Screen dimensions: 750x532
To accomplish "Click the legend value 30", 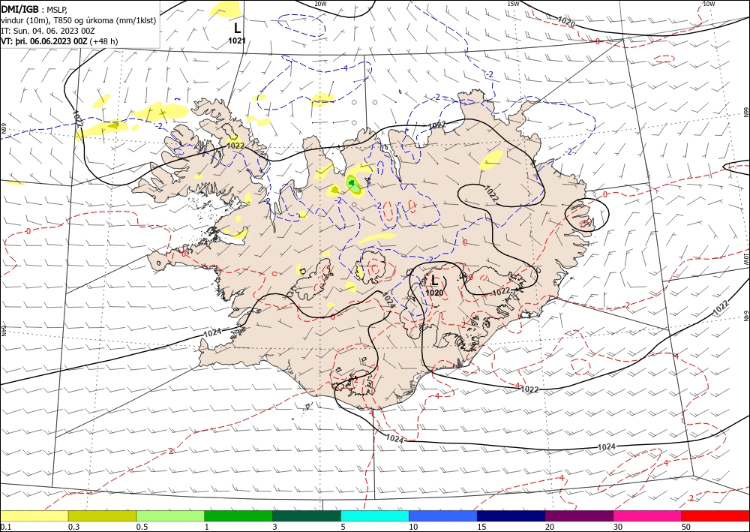I will coord(619,527).
